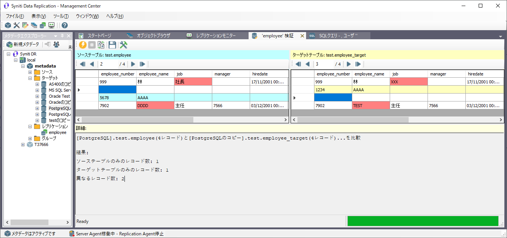507x238 pixels.
Task: Collapse the metadata node
Action: (23, 66)
